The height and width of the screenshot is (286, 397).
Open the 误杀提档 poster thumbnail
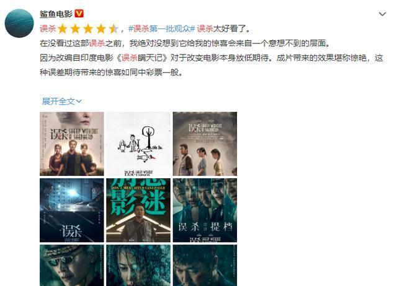click(x=205, y=210)
